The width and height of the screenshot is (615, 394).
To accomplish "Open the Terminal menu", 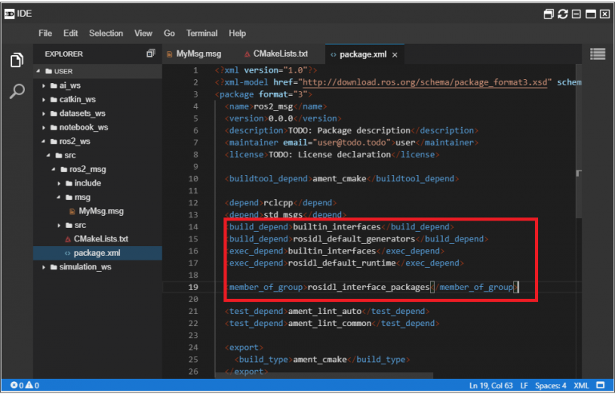I will click(202, 34).
